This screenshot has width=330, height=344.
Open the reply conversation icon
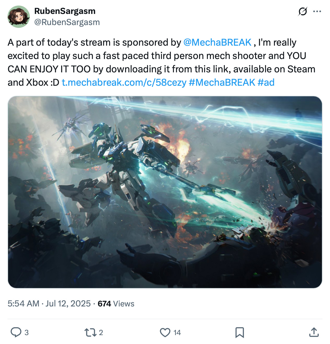pos(16,332)
